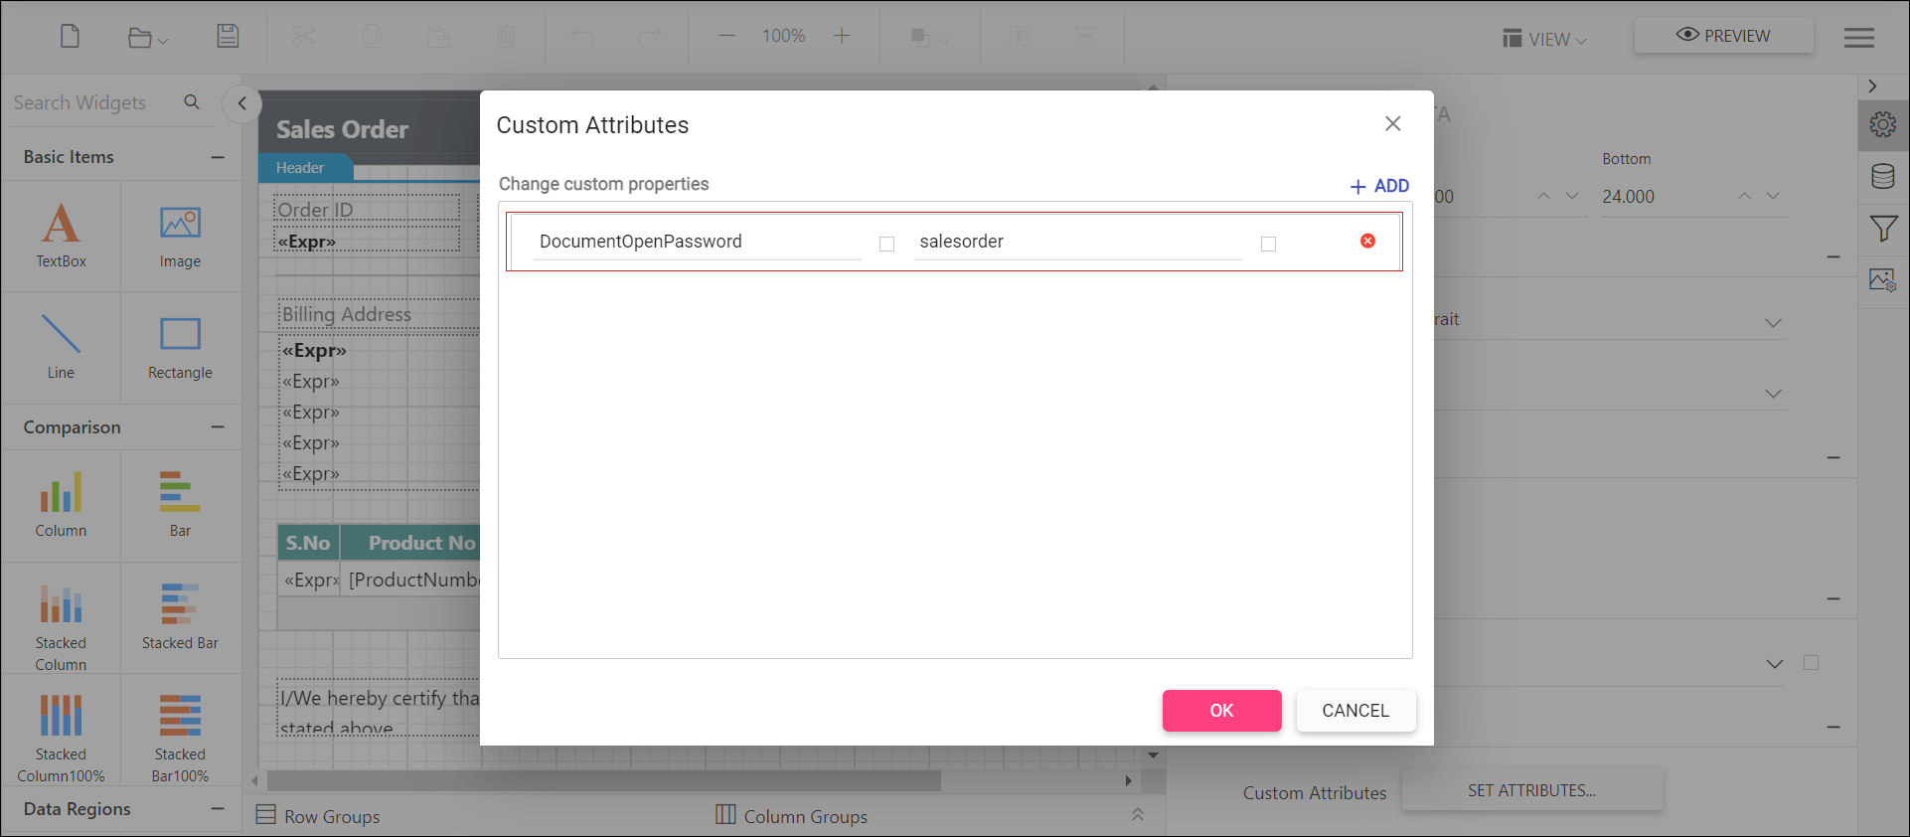Click ADD to create custom property

1379,186
